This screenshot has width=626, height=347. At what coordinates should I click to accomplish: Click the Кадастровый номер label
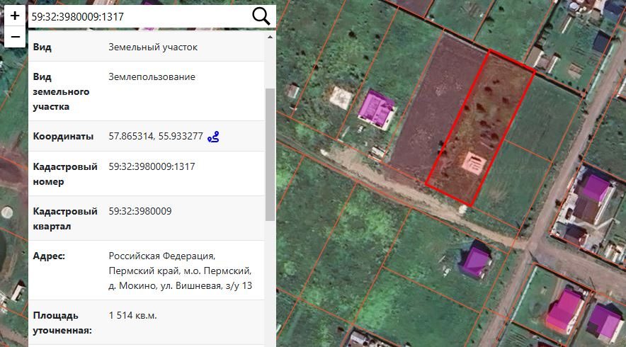coord(65,174)
